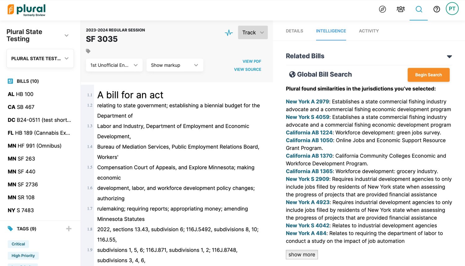This screenshot has width=465, height=266.
Task: Expand the Plural State Testing workspace menu
Action: click(66, 35)
